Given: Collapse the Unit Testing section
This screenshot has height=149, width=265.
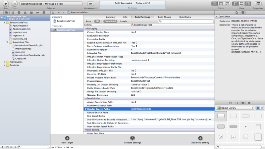Looking at the screenshot, I should [x=86, y=130].
